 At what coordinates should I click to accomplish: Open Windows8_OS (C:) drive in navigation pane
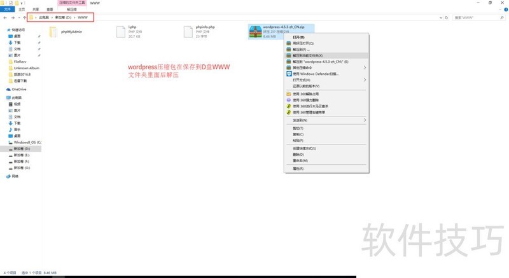tap(27, 142)
